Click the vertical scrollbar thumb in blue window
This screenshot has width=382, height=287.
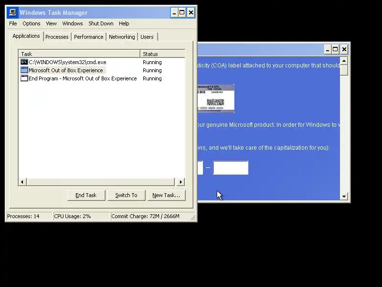(344, 70)
